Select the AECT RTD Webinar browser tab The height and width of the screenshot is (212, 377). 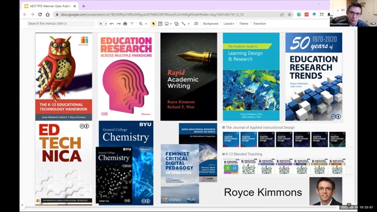tap(50, 6)
